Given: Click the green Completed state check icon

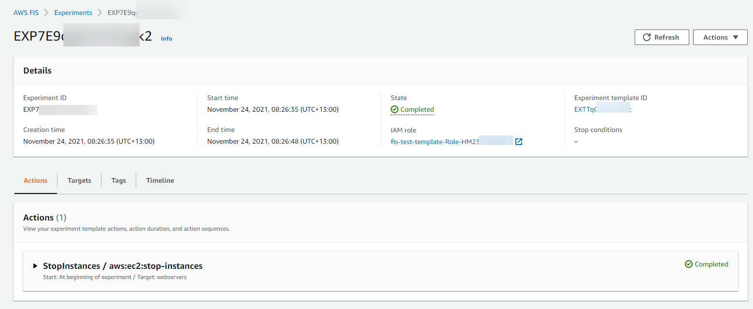Looking at the screenshot, I should (x=395, y=110).
